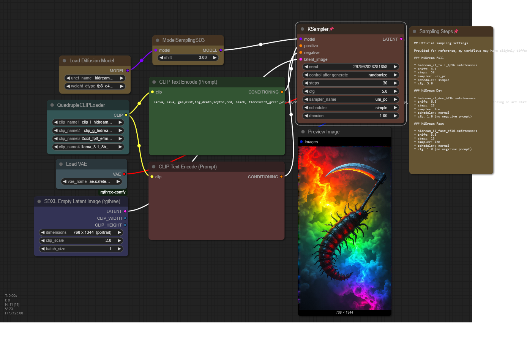Toggle collapse on the Preview Image node
The width and height of the screenshot is (527, 360).
303,132
